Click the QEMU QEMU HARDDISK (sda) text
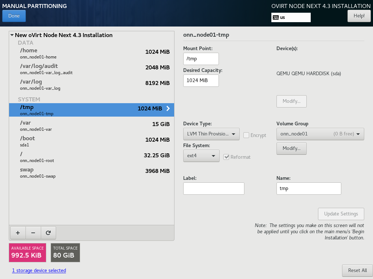This screenshot has width=373, height=279. tap(309, 73)
